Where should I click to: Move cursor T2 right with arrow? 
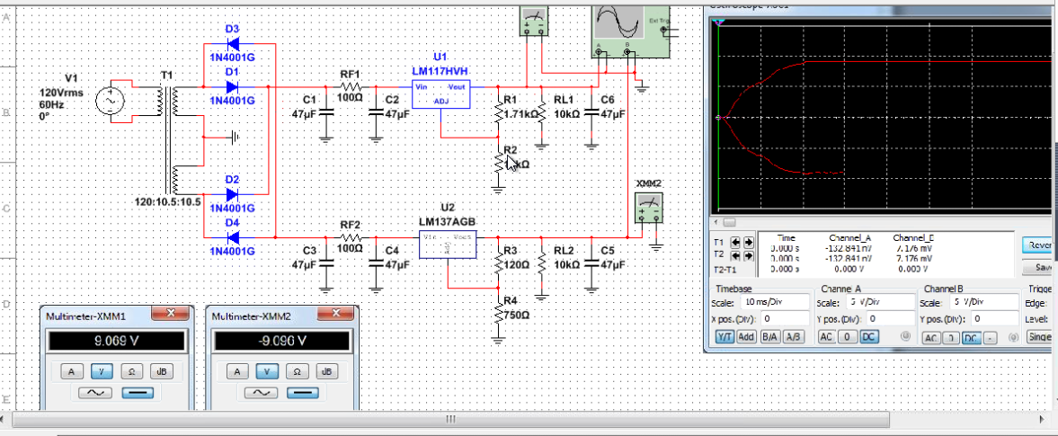[x=748, y=255]
